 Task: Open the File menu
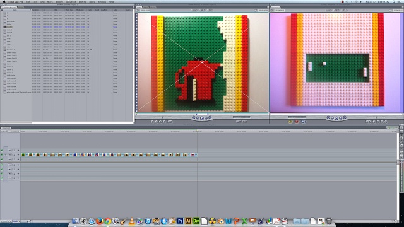[x=28, y=1]
